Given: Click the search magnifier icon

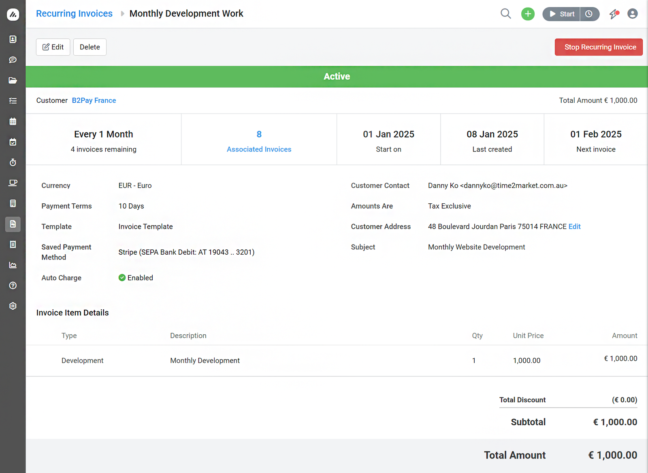Looking at the screenshot, I should 505,14.
